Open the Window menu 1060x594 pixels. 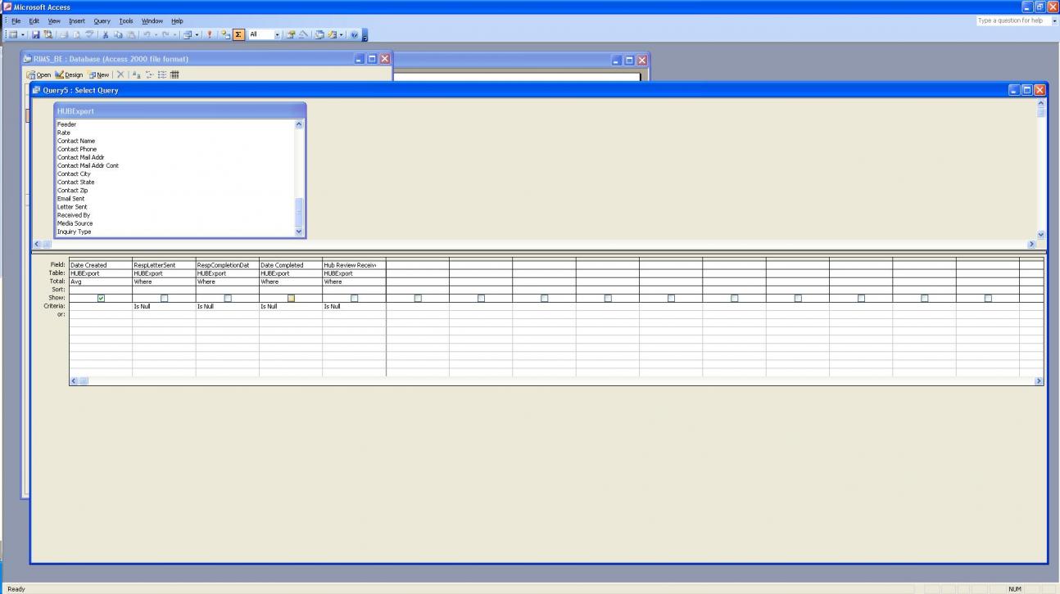pyautogui.click(x=152, y=20)
